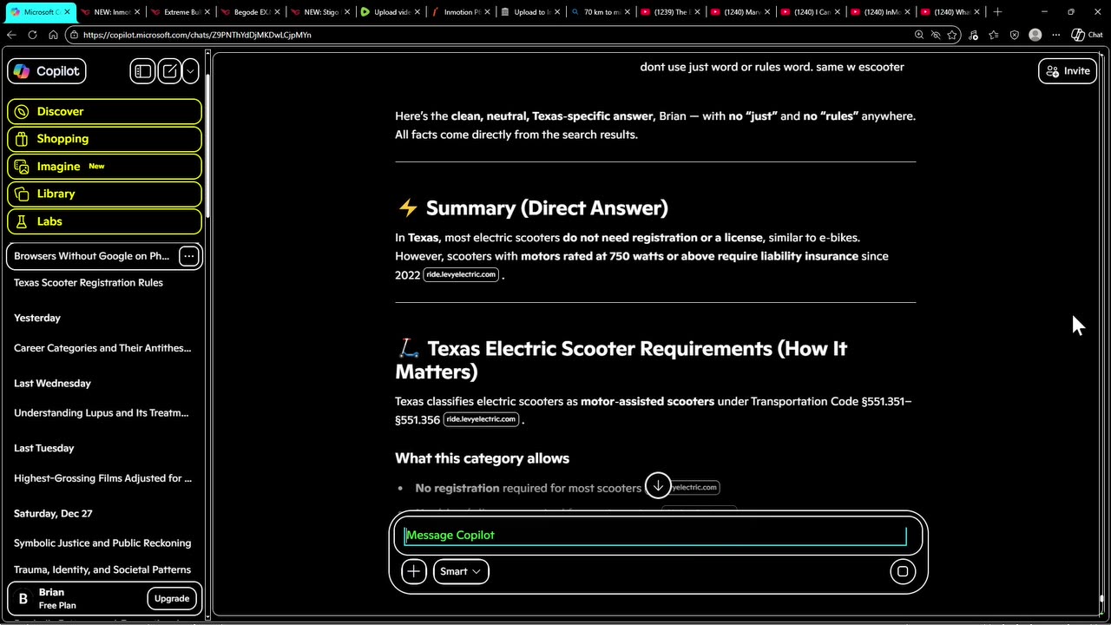Open the Understanding Lupus and Its Treatment chat
The image size is (1111, 625).
102,413
